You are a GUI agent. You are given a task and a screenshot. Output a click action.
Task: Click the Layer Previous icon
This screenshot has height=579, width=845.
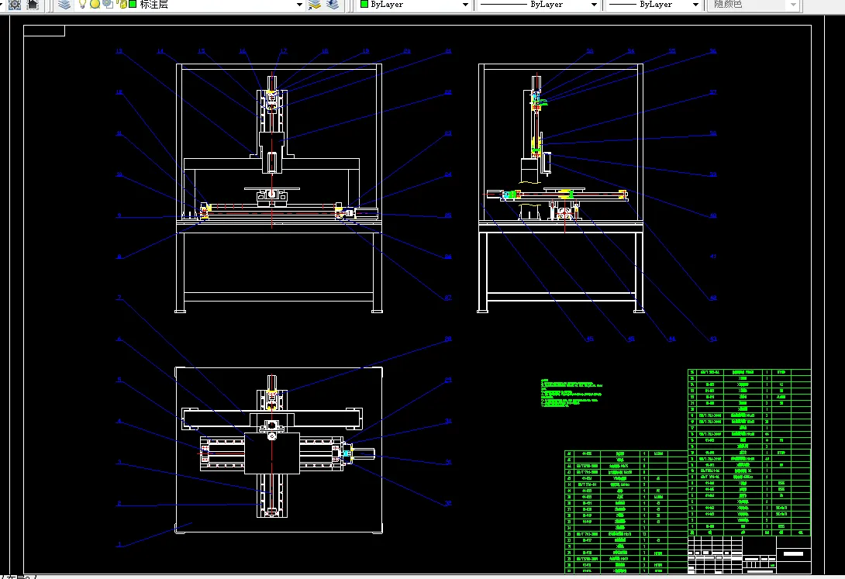pos(333,5)
